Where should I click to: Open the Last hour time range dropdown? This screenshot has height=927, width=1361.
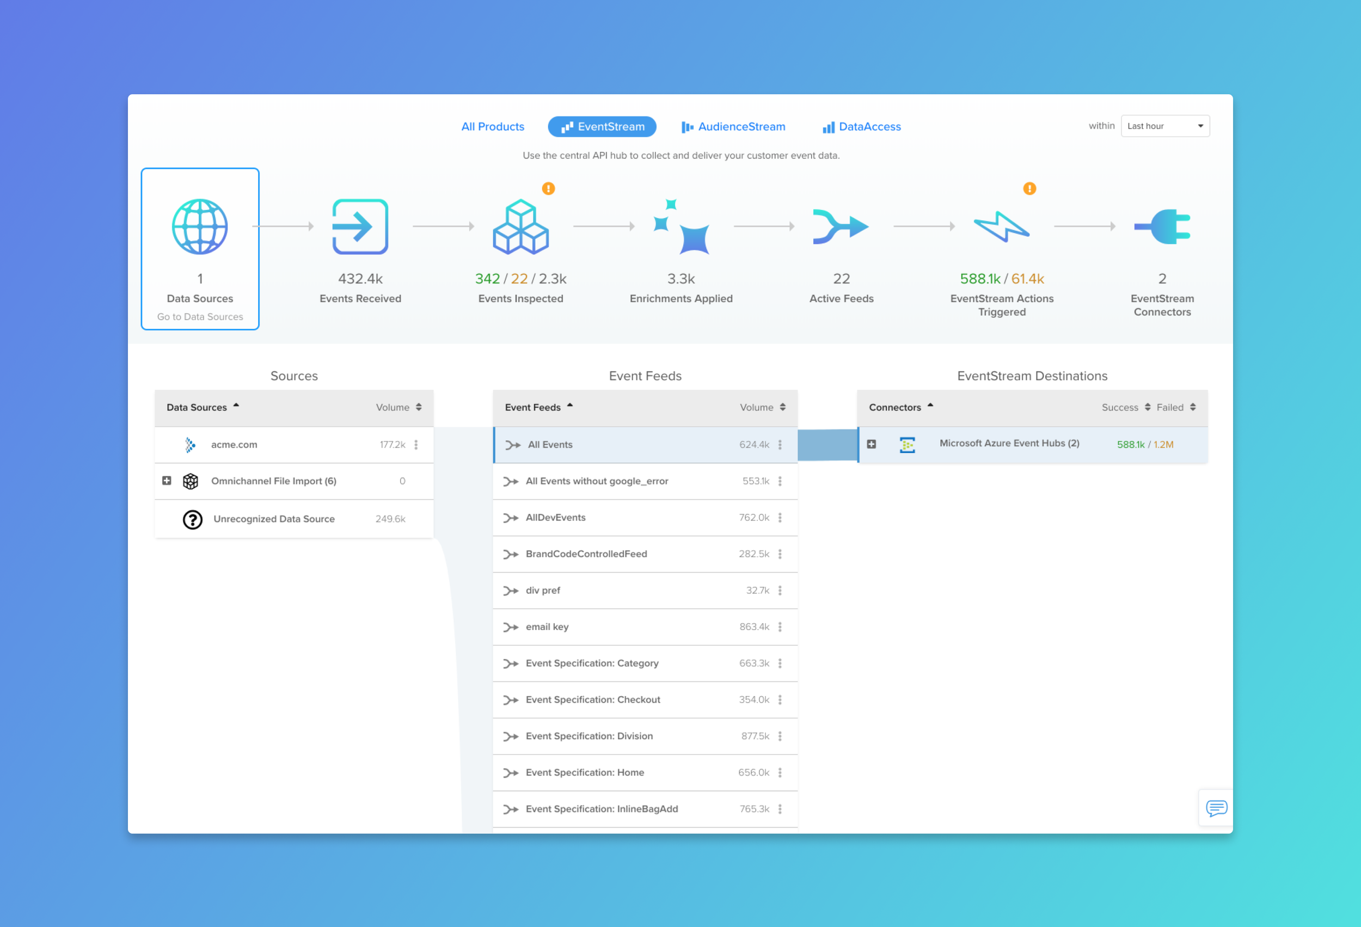[x=1165, y=125]
